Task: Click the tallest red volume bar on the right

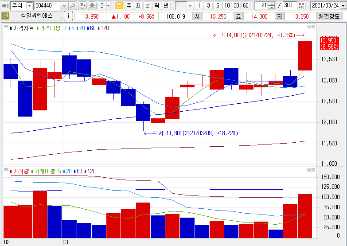Action: [x=305, y=216]
